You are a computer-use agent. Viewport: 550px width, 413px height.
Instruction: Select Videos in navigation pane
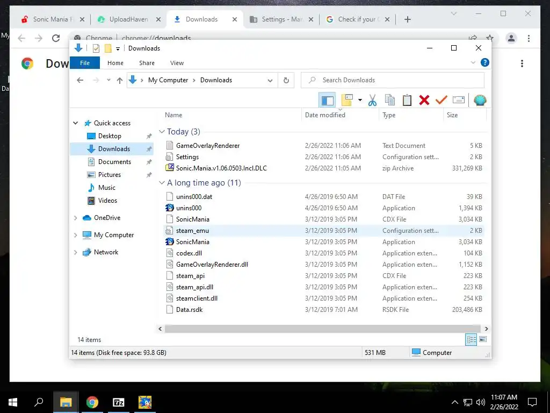tap(107, 201)
